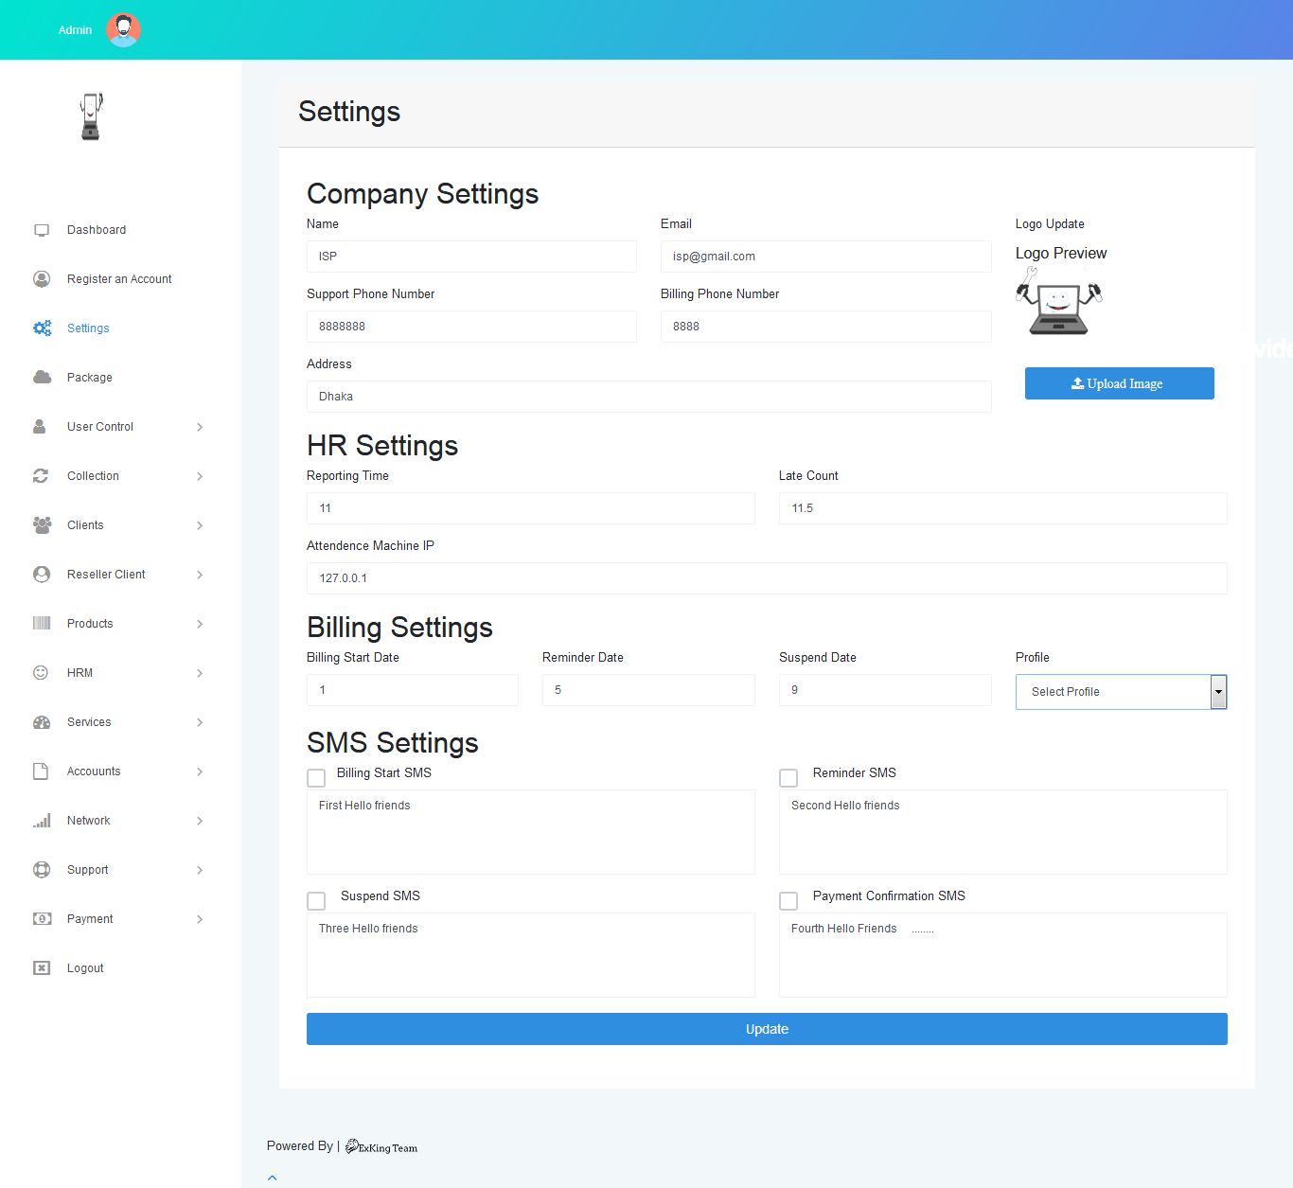Screen dimensions: 1293x1188
Task: Expand the Payment submenu chevron
Action: coord(200,919)
